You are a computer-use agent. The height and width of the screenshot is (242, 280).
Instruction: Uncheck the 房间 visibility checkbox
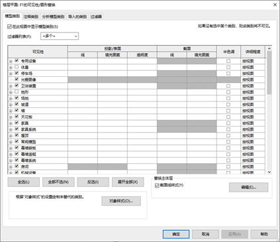tap(17, 166)
